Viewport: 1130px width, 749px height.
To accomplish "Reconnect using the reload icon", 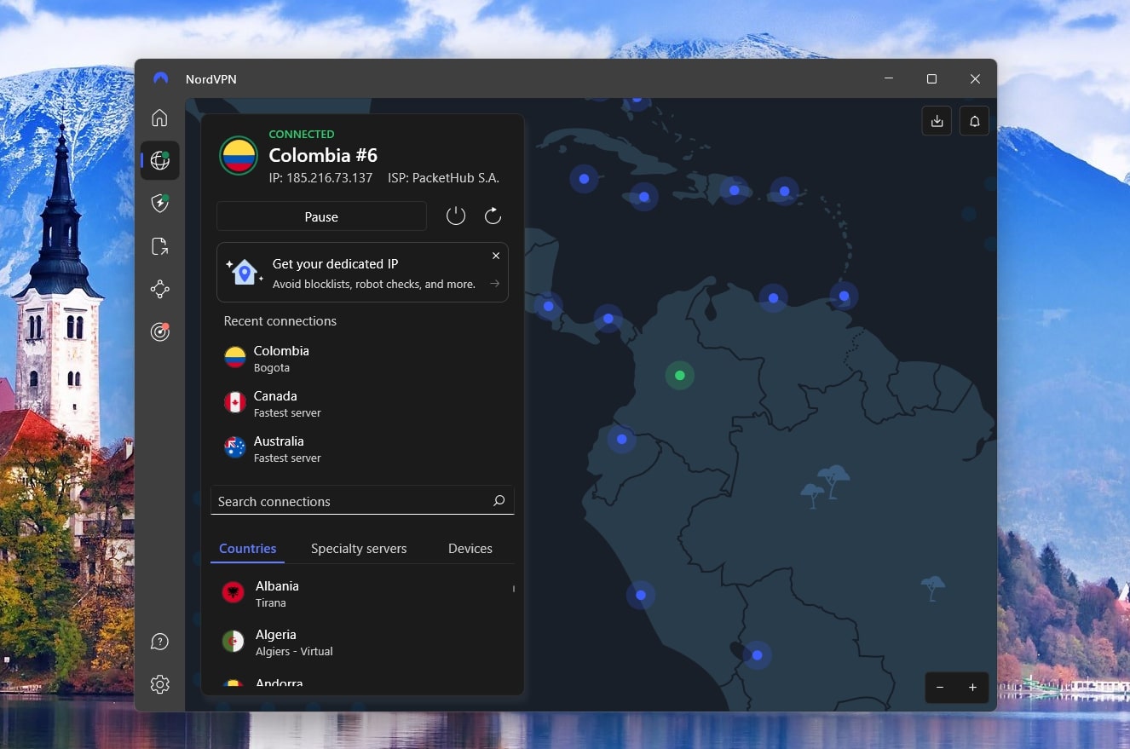I will pyautogui.click(x=493, y=216).
